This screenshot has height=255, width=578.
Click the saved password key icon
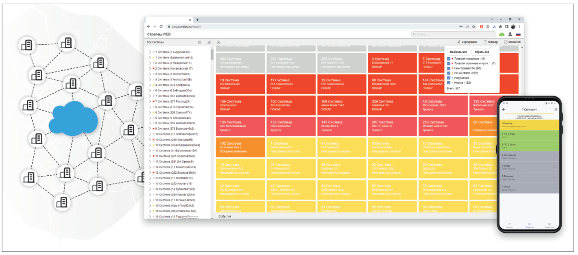point(461,26)
